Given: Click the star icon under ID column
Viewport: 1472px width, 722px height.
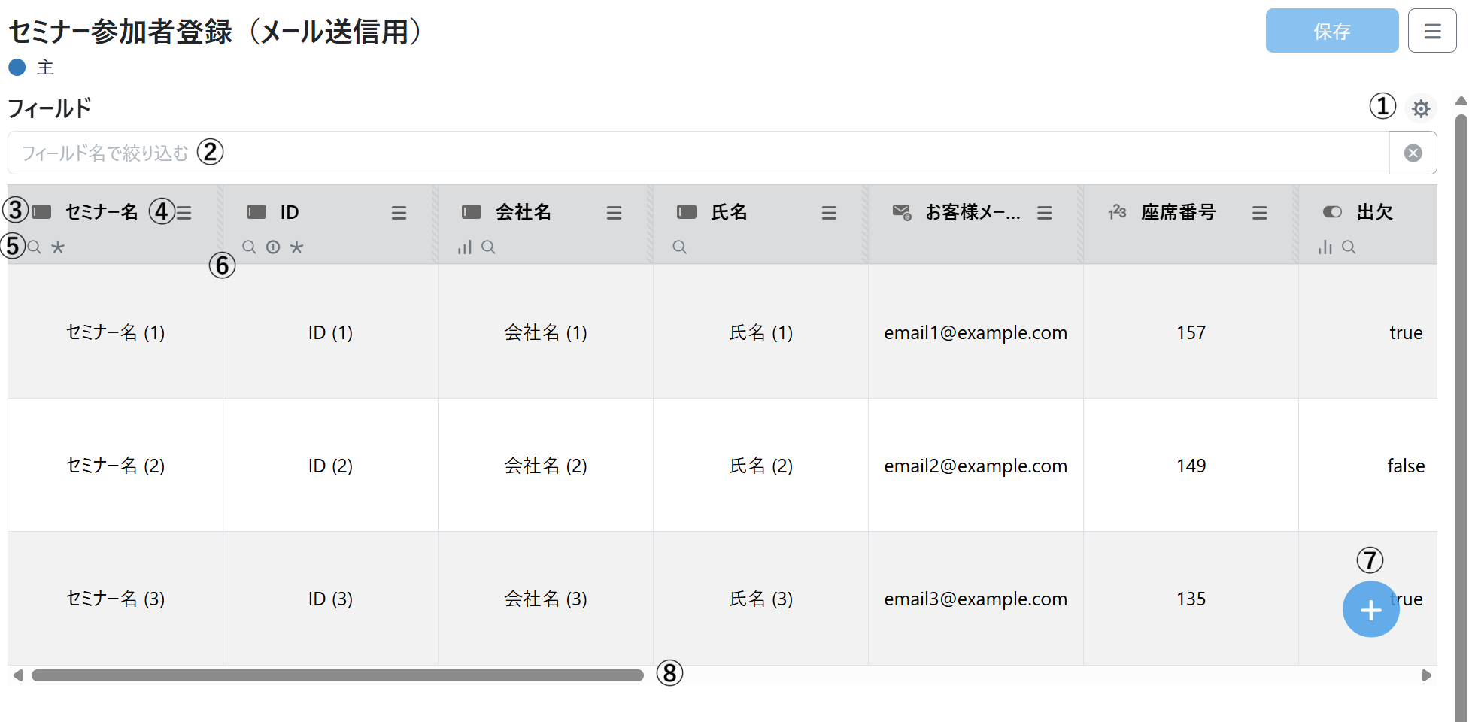Looking at the screenshot, I should (x=297, y=247).
